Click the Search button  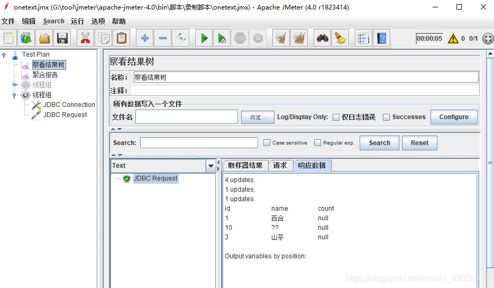380,143
